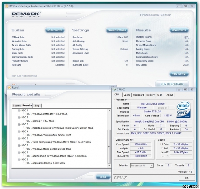Screen dimensions: 200x189
Task: Click OK in the CPU-Z window
Action: (187, 178)
